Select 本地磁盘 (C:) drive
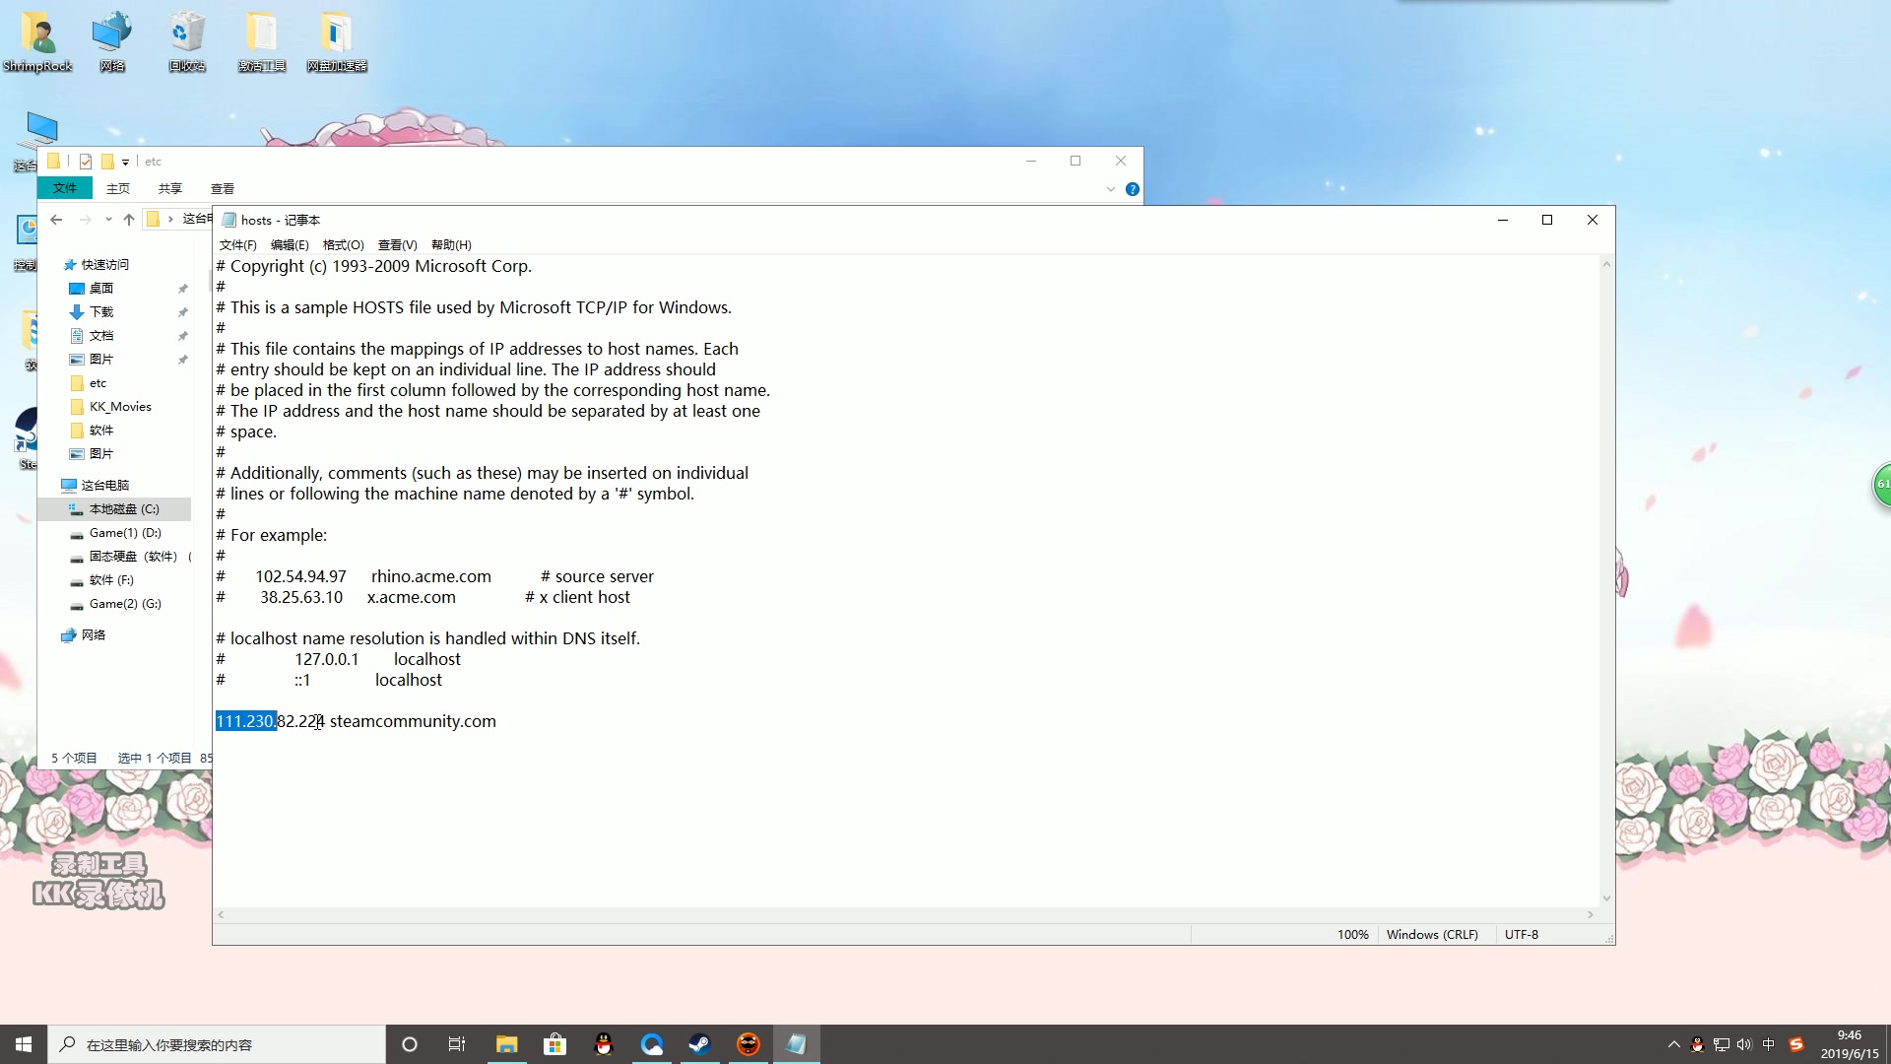The image size is (1891, 1064). click(x=114, y=509)
